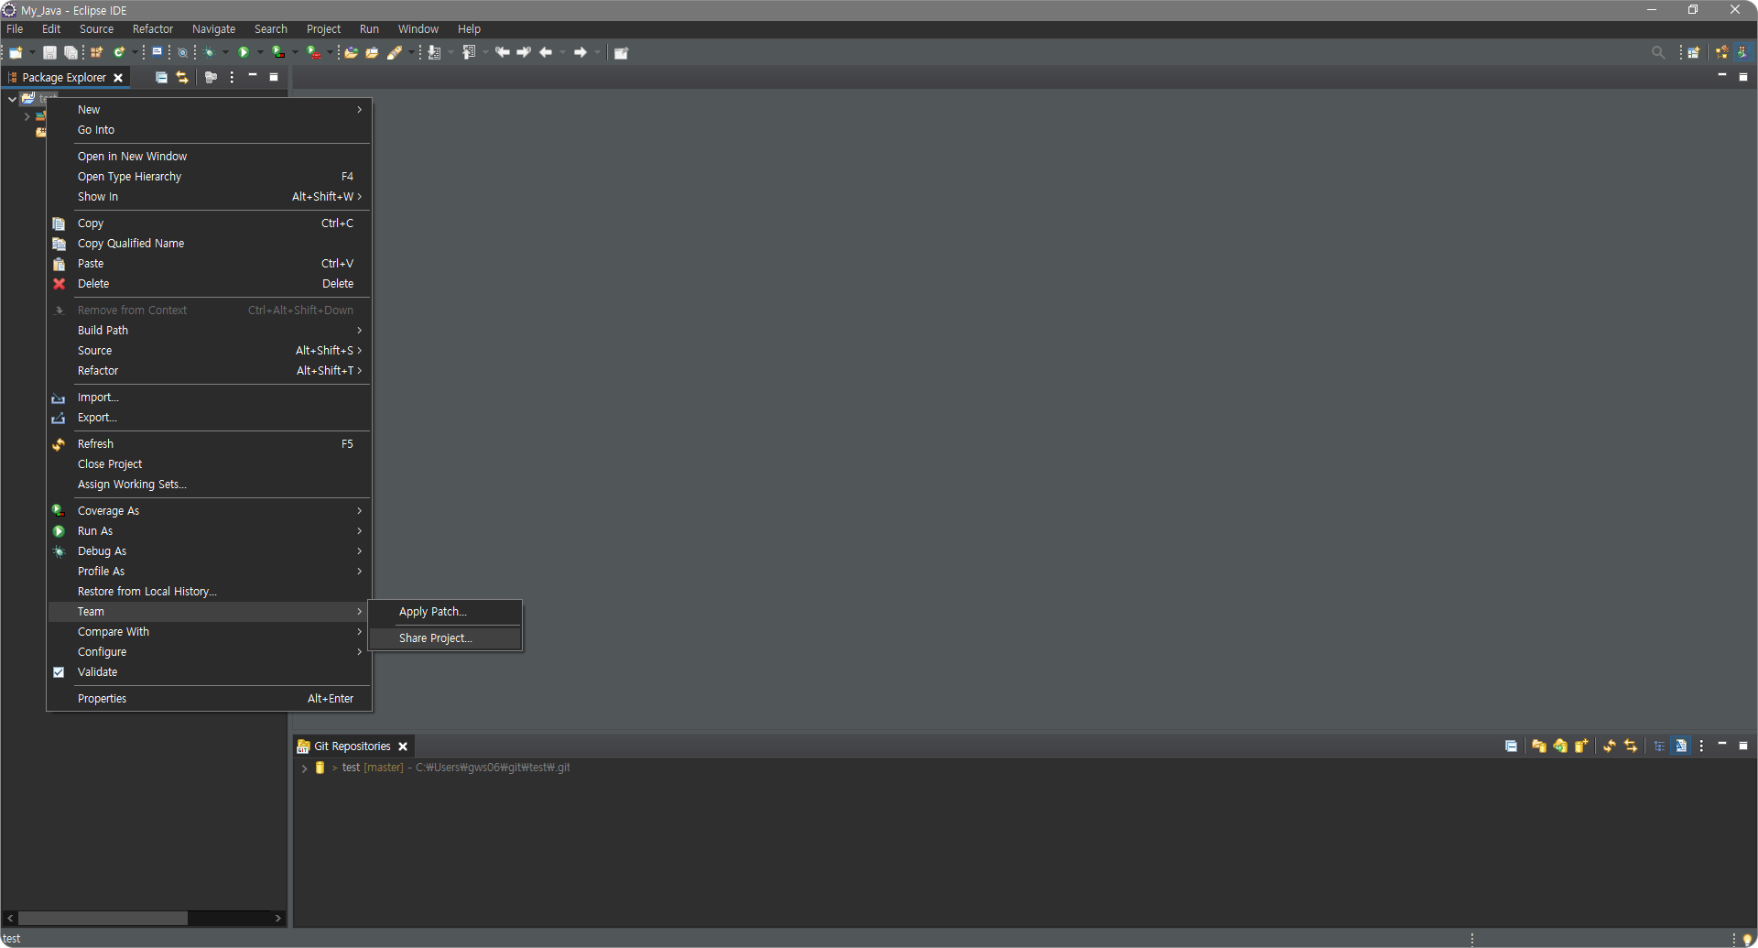Click Close Project in the context menu
The width and height of the screenshot is (1758, 948).
pos(210,464)
